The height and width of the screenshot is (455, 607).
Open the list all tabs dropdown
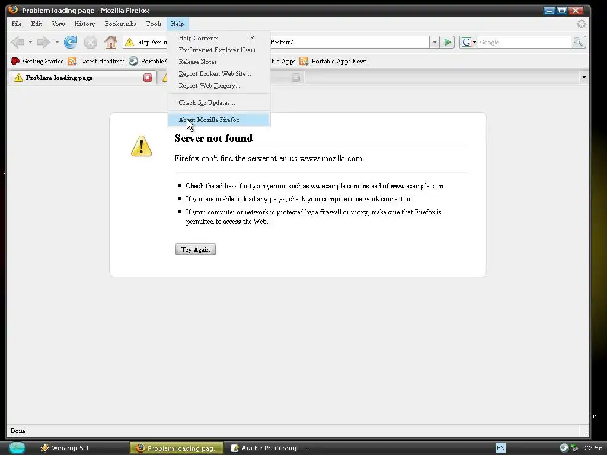(584, 78)
